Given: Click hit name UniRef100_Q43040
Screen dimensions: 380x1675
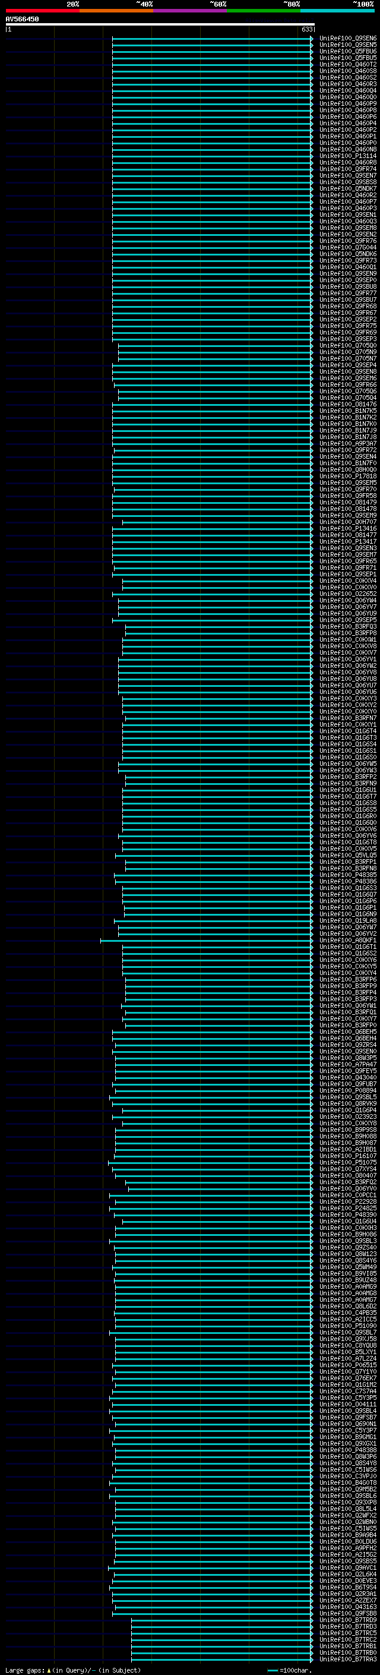Looking at the screenshot, I should pos(347,1077).
